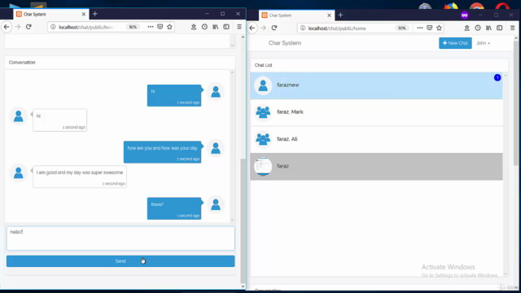521x293 pixels.
Task: Reload the page in left browser window
Action: [28, 27]
